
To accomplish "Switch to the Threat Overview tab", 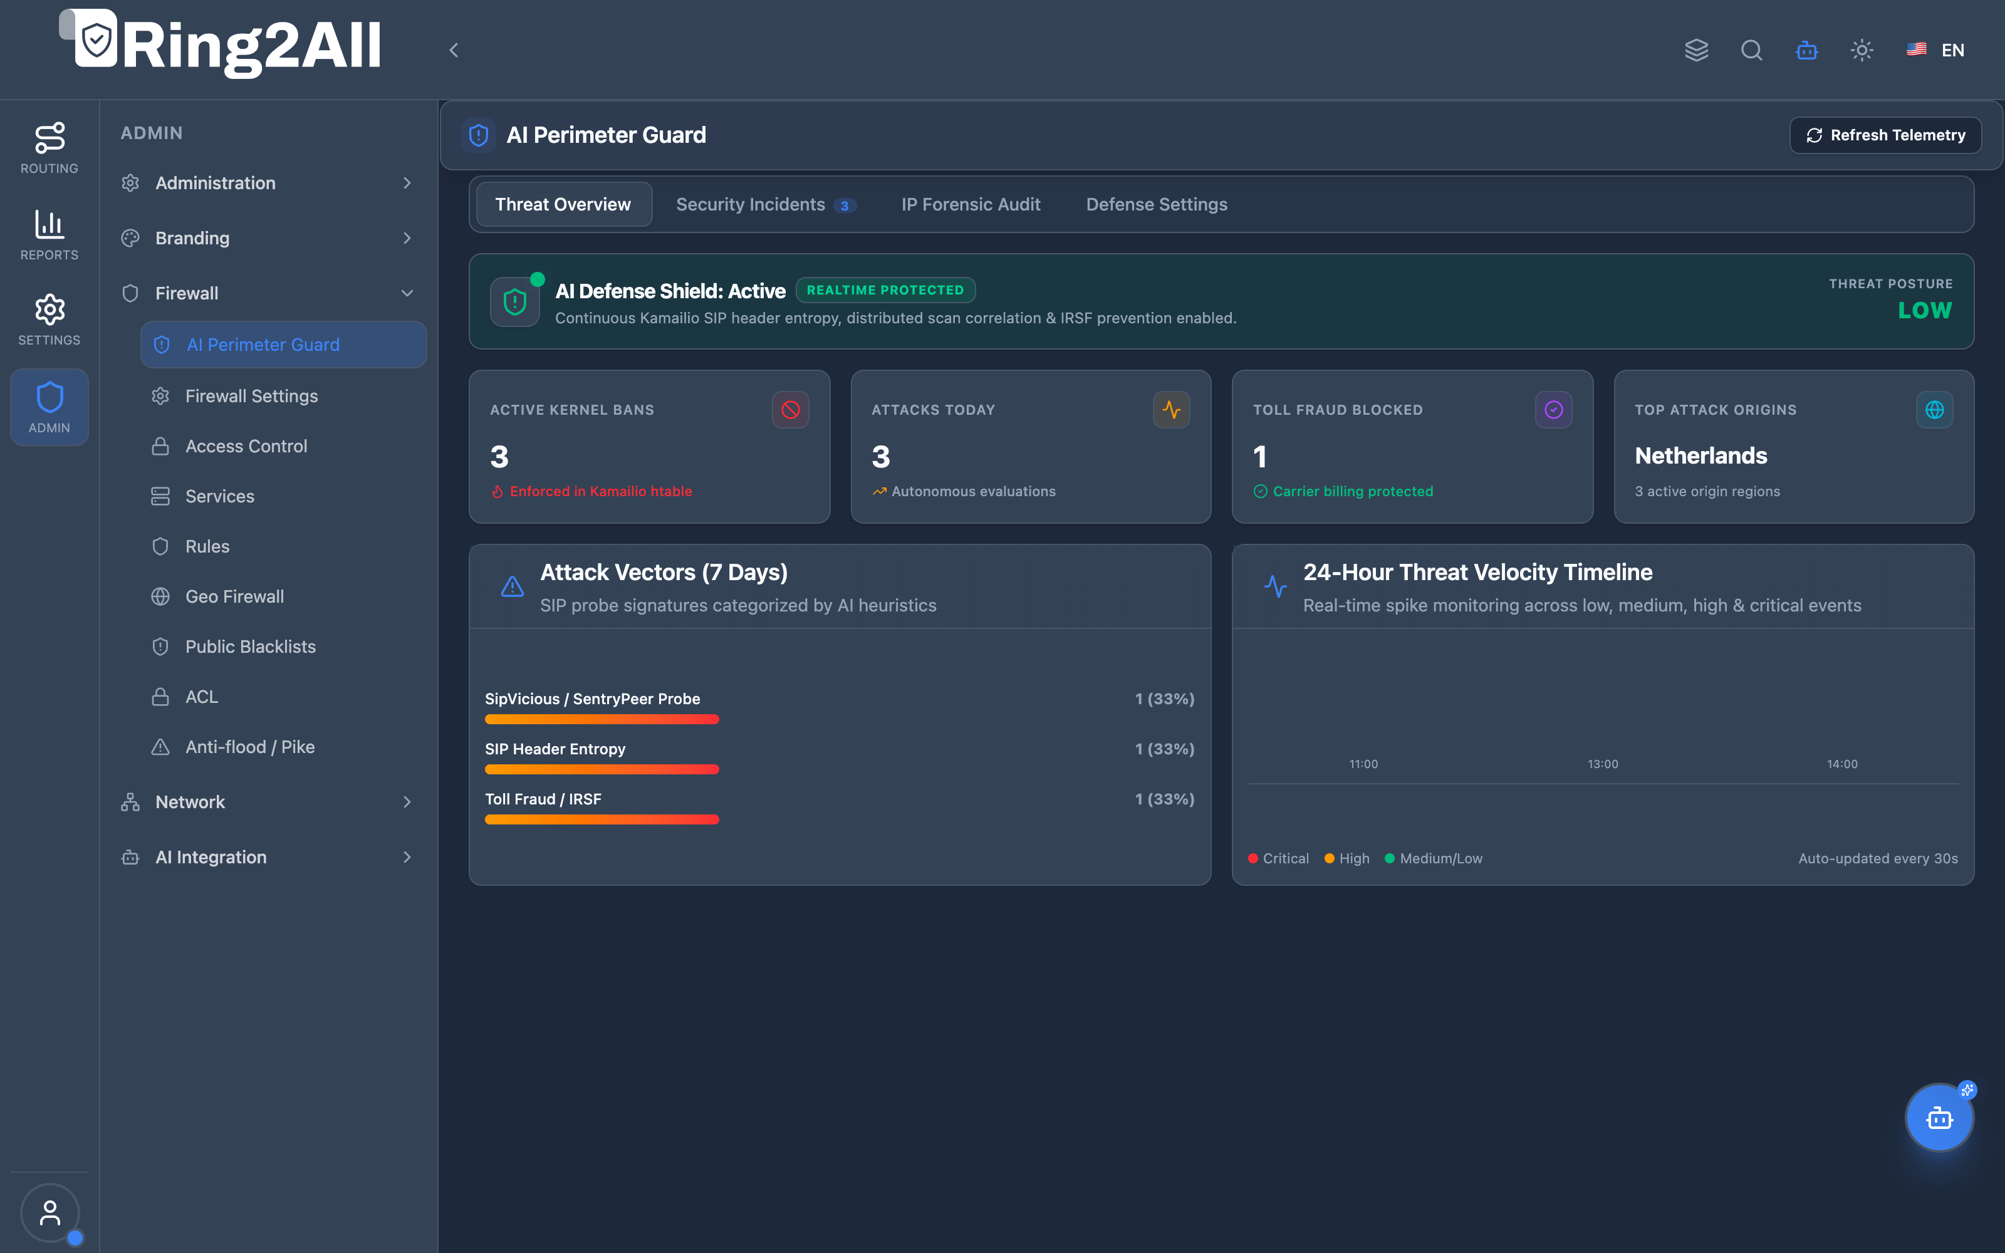I will (563, 205).
